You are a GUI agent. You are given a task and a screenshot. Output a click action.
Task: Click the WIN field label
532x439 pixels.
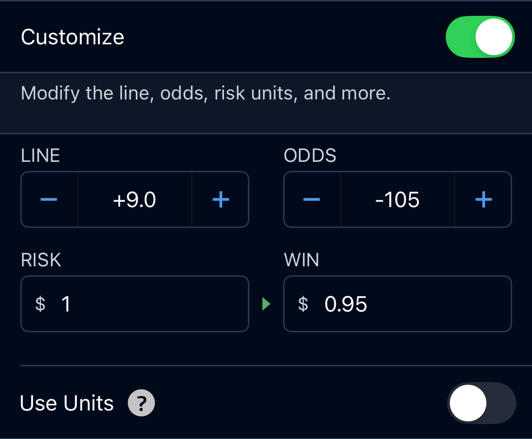(x=302, y=260)
